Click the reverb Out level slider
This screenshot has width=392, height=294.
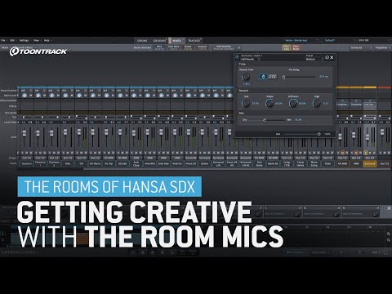[x=301, y=134]
